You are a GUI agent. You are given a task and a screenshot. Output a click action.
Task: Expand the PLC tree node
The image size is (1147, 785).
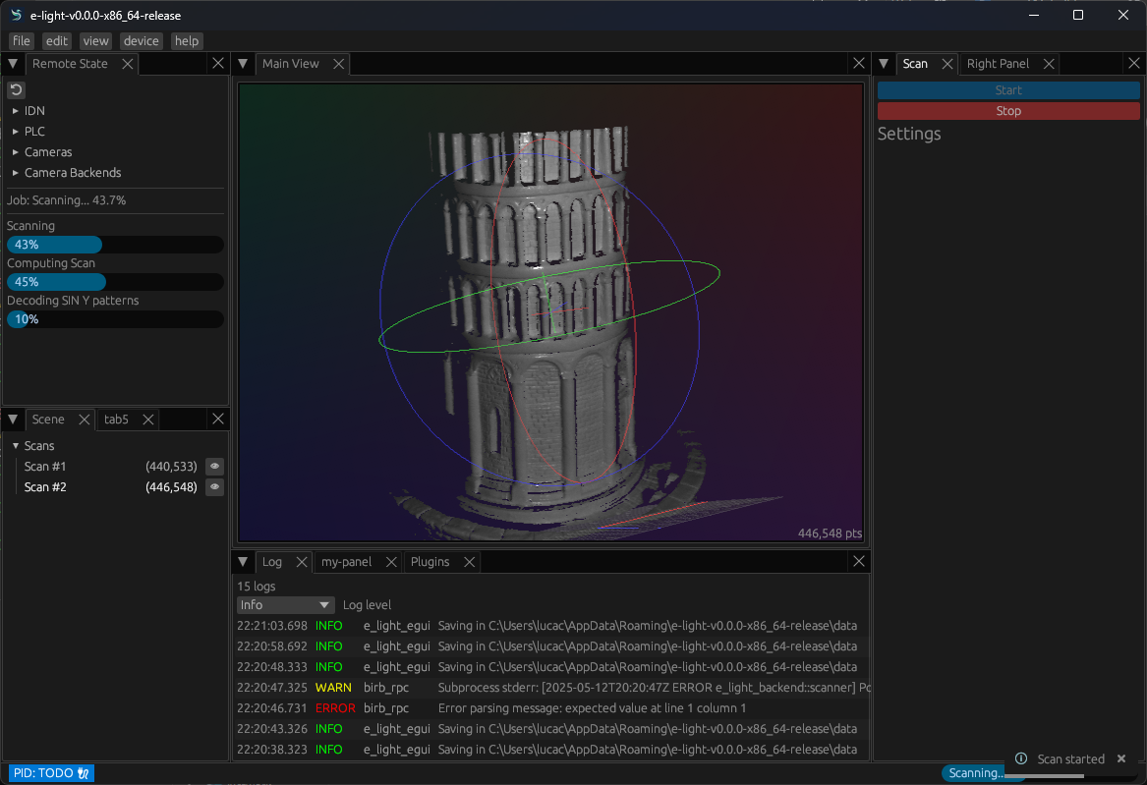click(16, 132)
